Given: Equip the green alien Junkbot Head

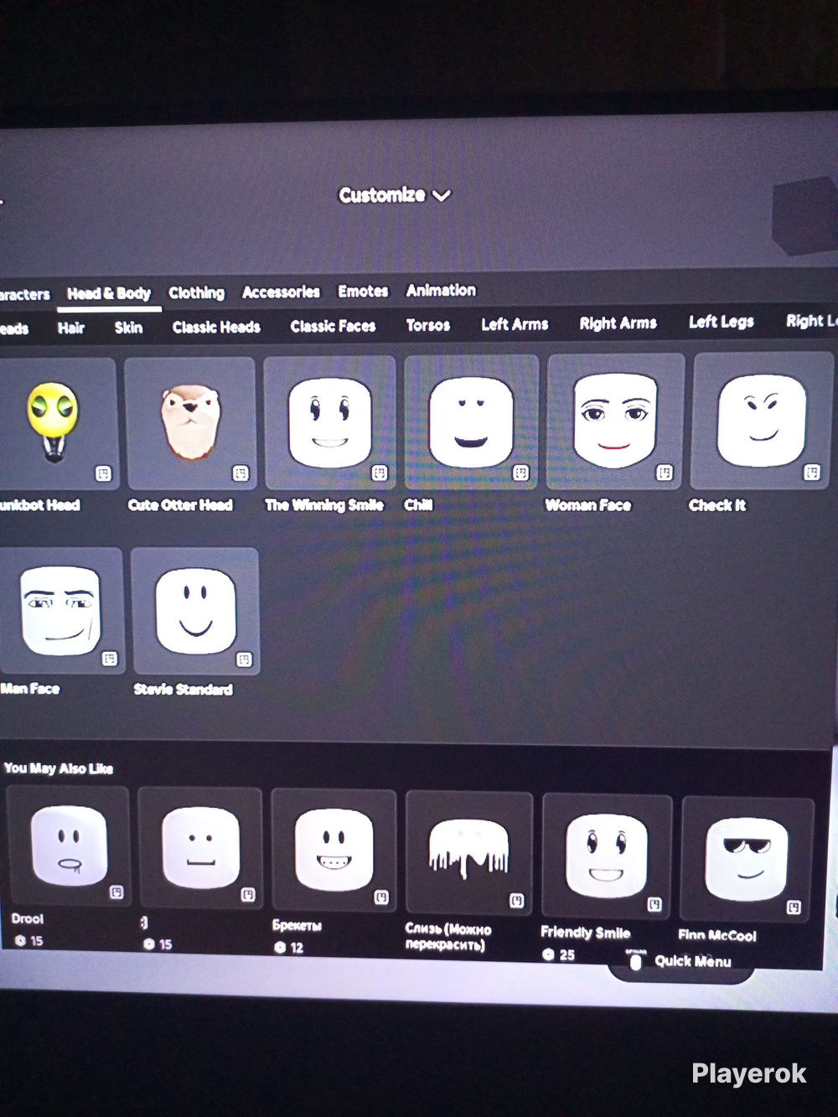Looking at the screenshot, I should click(55, 424).
